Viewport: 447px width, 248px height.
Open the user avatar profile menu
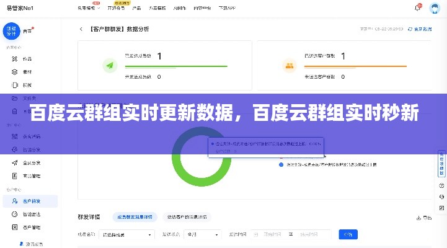(x=434, y=8)
